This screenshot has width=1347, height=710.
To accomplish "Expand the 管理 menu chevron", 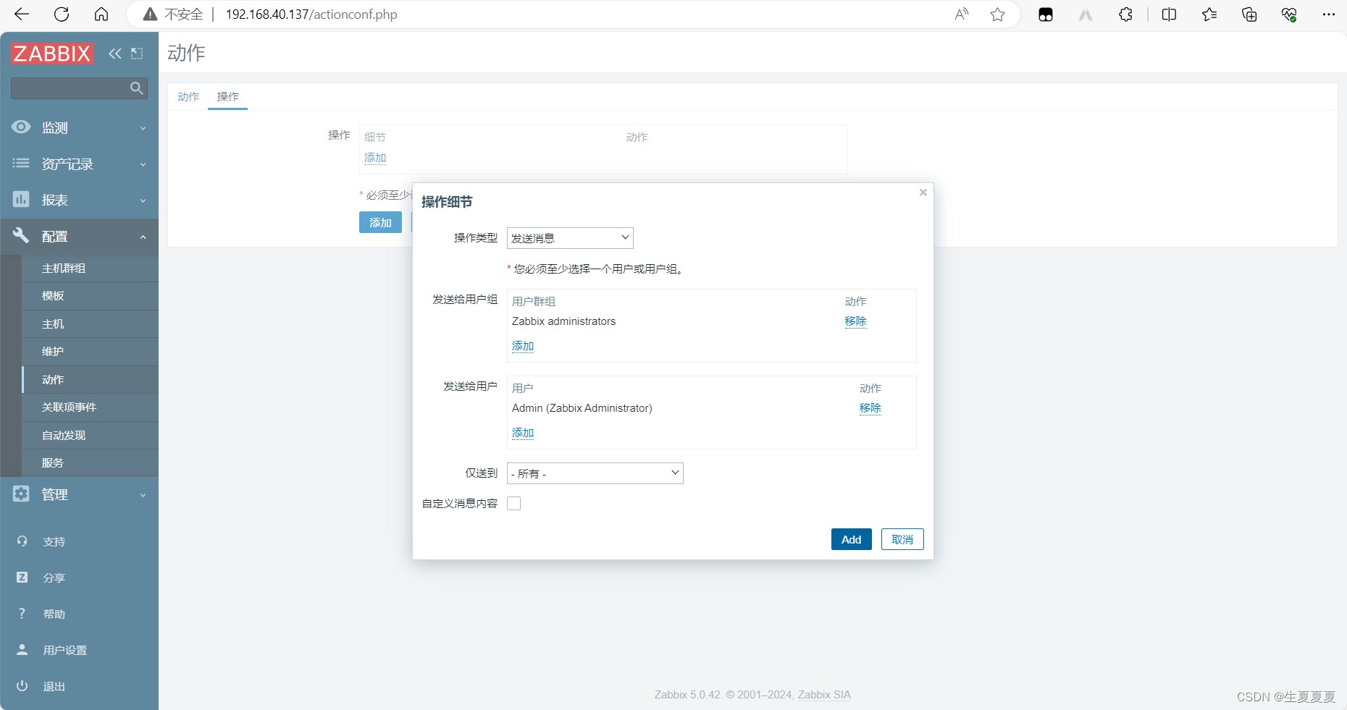I will point(143,495).
